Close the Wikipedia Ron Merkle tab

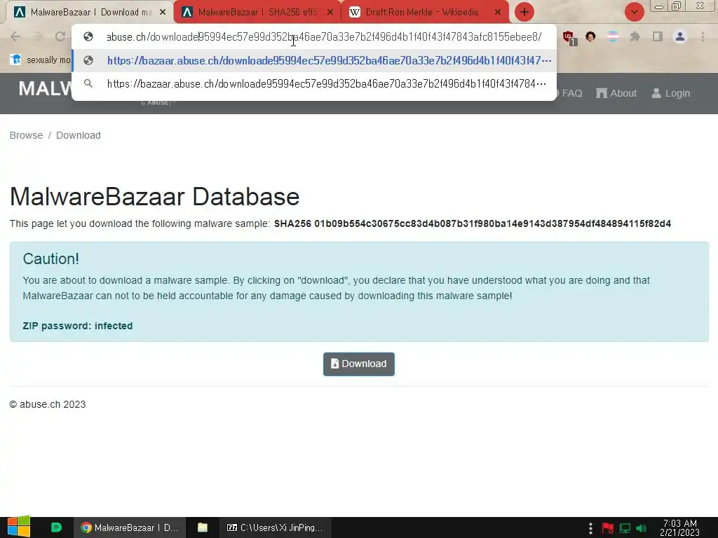point(498,13)
